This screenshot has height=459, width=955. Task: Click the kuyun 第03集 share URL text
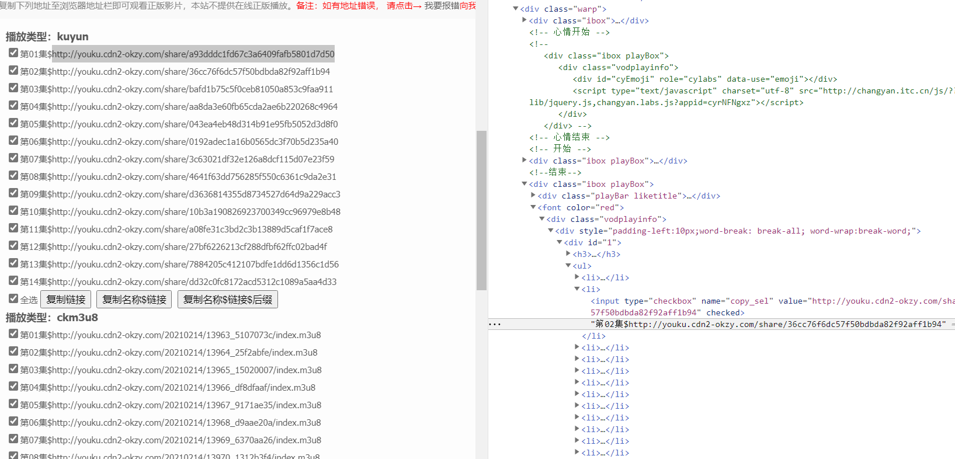click(x=192, y=89)
